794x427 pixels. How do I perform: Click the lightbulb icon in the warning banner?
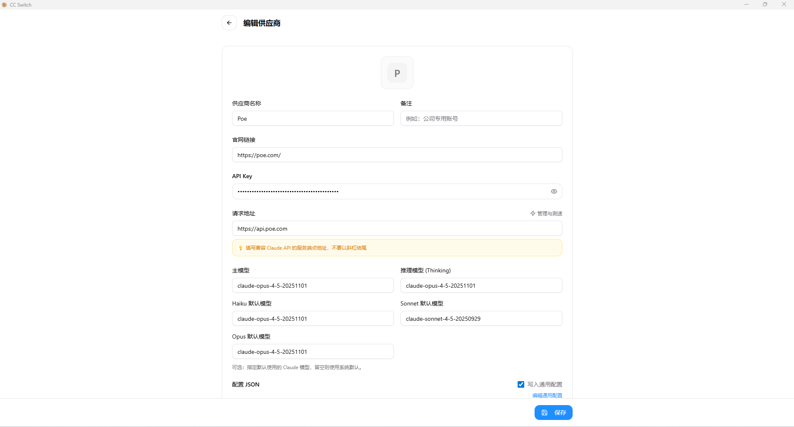[x=240, y=248]
